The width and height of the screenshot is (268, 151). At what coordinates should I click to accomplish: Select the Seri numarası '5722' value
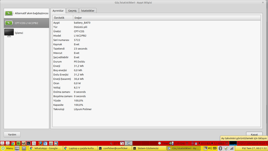(x=77, y=40)
